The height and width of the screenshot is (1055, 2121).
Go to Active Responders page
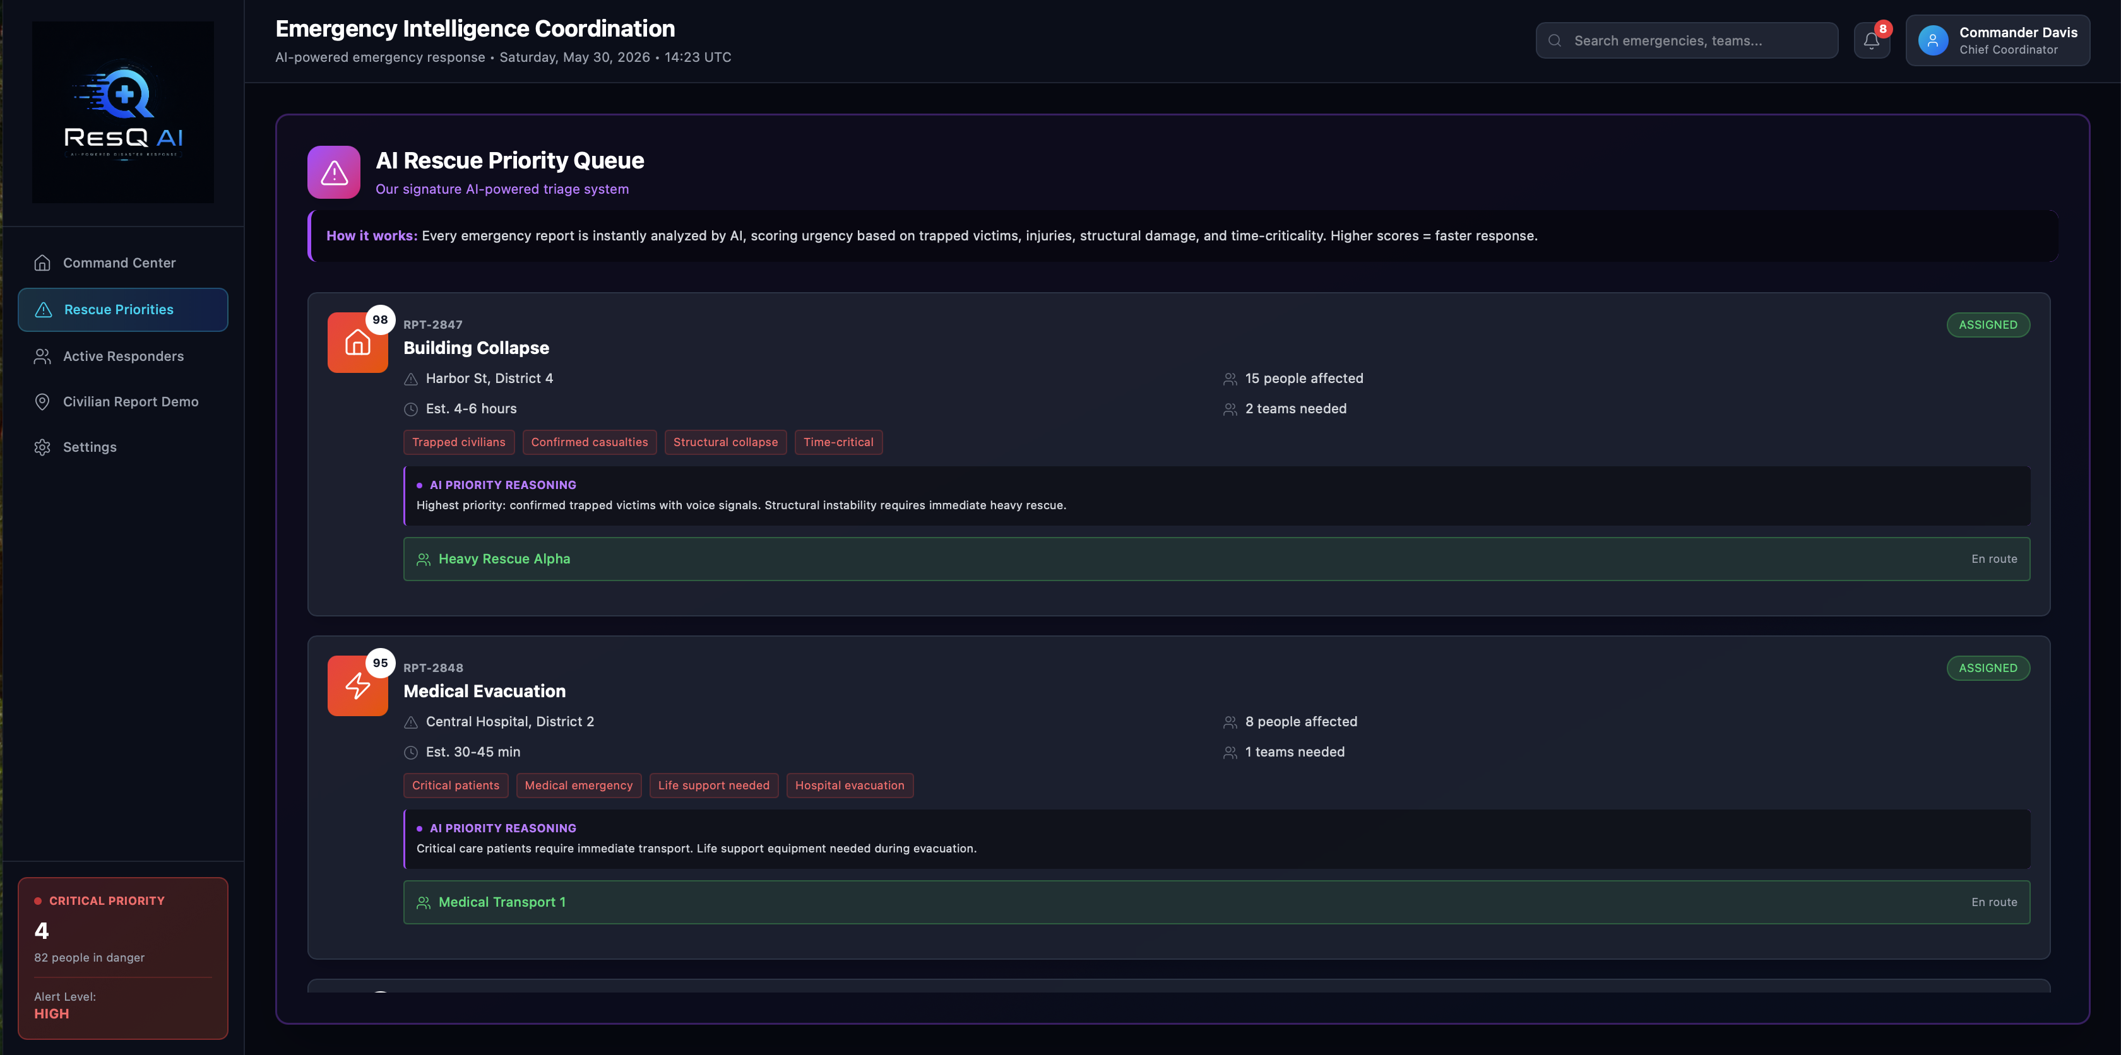point(122,357)
